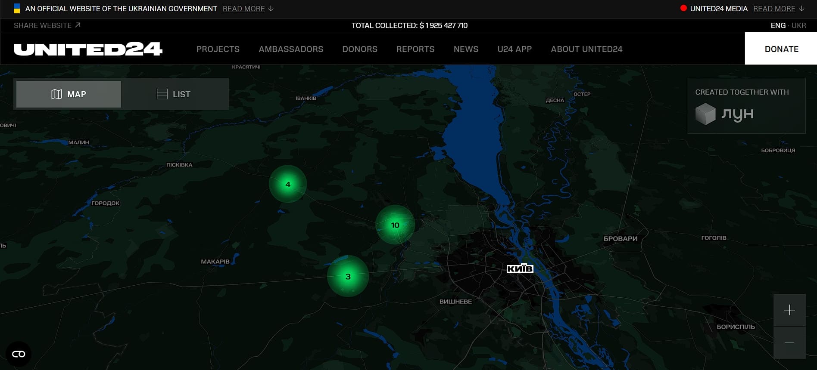817x370 pixels.
Task: Go to the Ambassadors page
Action: 291,49
